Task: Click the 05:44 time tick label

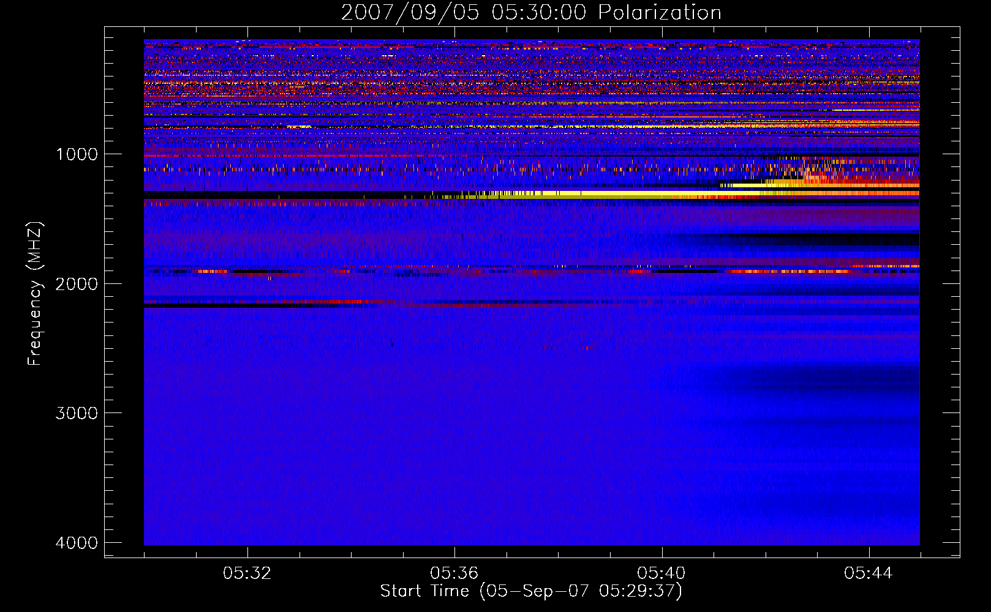Action: point(869,573)
